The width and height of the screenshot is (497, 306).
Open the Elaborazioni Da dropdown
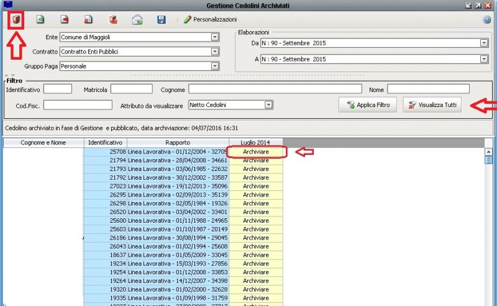pyautogui.click(x=484, y=43)
